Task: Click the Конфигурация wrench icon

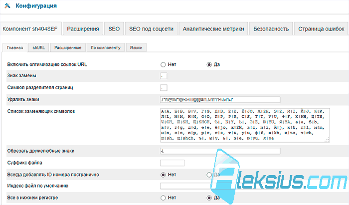Action: (7, 5)
